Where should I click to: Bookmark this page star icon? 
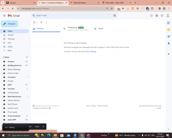coord(111,9)
